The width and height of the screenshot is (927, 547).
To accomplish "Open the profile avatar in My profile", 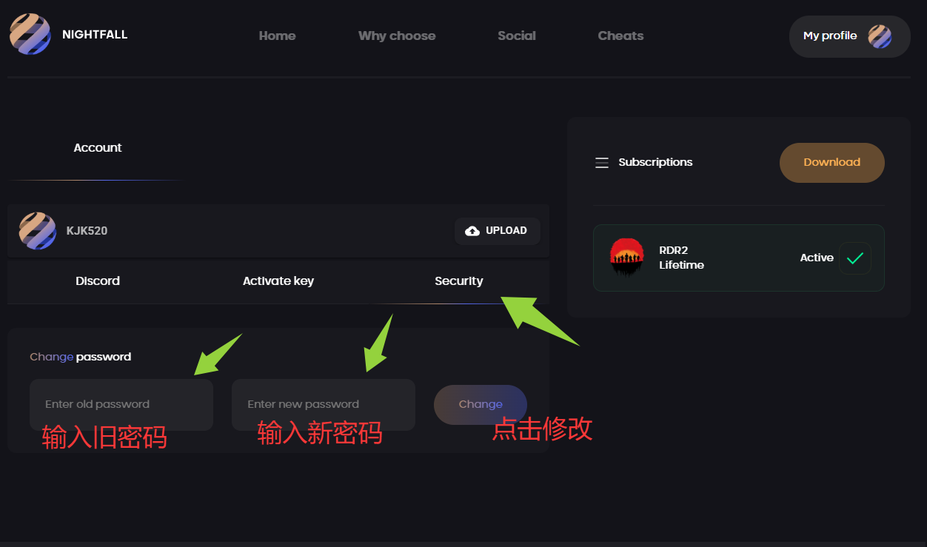I will 880,36.
